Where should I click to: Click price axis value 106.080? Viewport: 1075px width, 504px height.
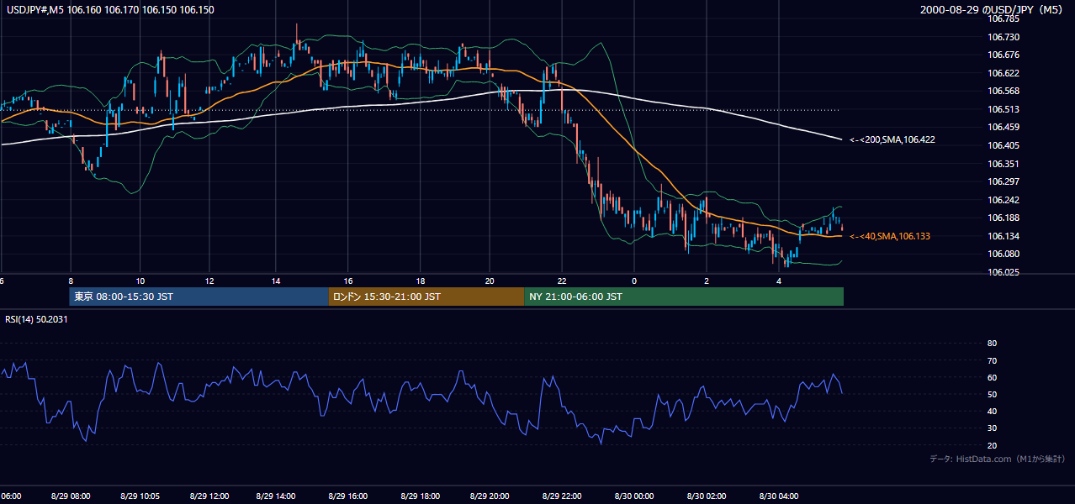pos(1004,254)
